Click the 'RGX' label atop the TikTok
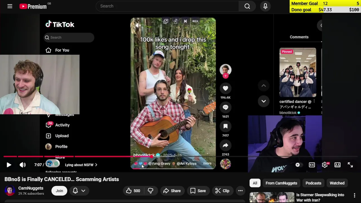This screenshot has width=361, height=203. [195, 21]
